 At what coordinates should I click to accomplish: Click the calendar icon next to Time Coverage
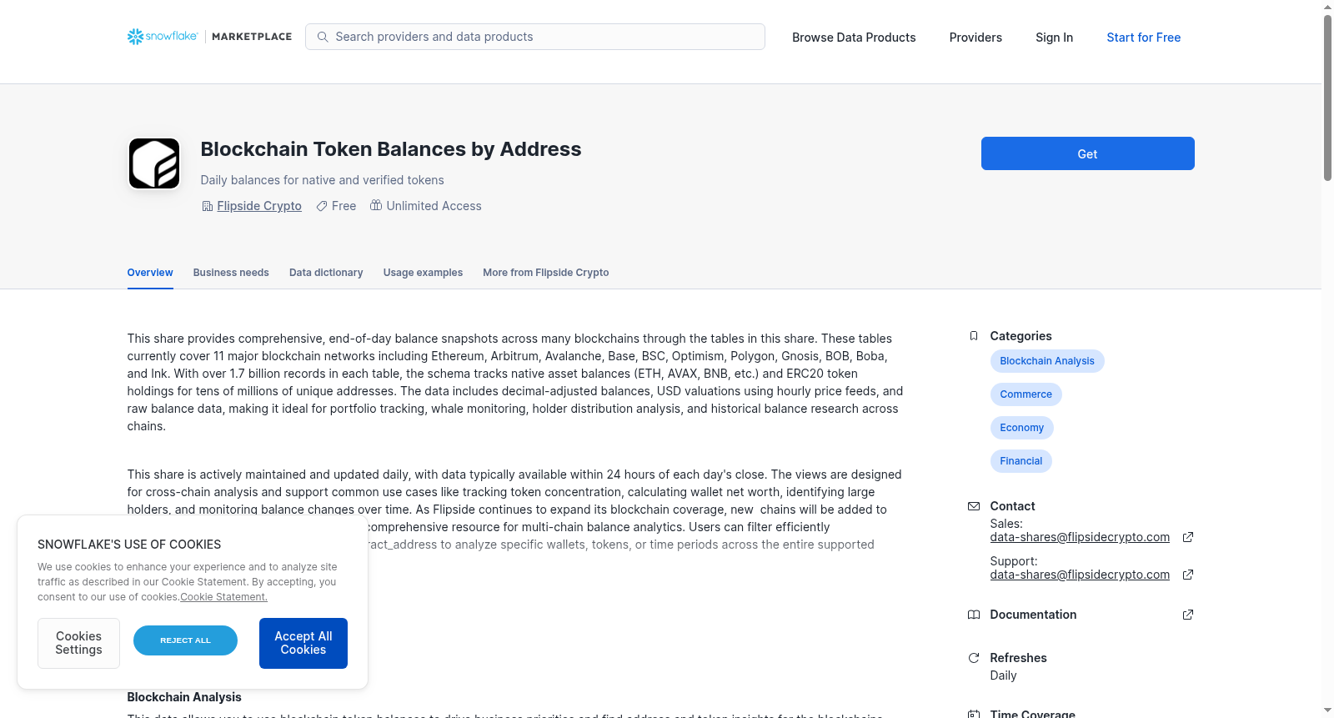click(x=974, y=714)
